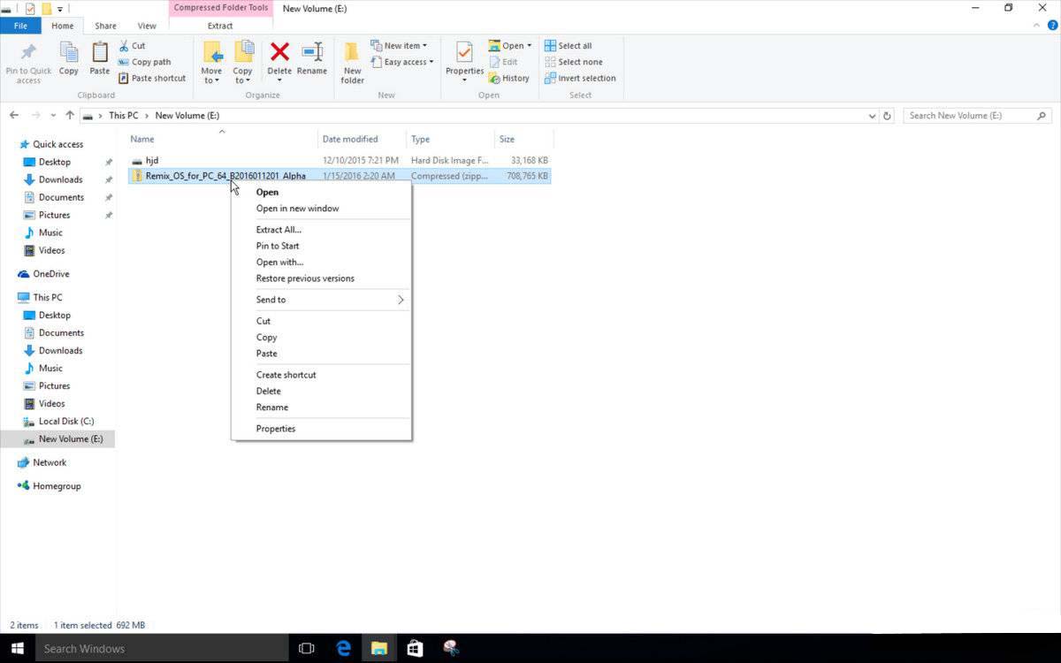Click the Cut scissors button in ribbon
The height and width of the screenshot is (663, 1061).
point(132,46)
